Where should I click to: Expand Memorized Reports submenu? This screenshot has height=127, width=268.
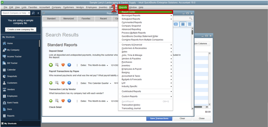click(x=145, y=16)
